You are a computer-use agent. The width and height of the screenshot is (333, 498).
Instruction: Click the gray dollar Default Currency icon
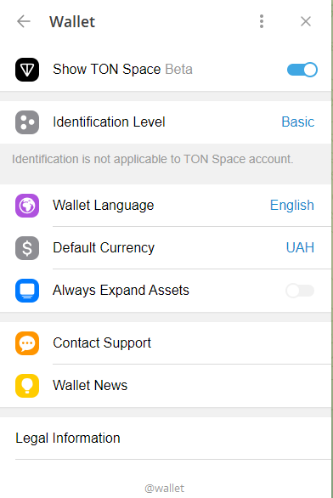[x=27, y=248]
